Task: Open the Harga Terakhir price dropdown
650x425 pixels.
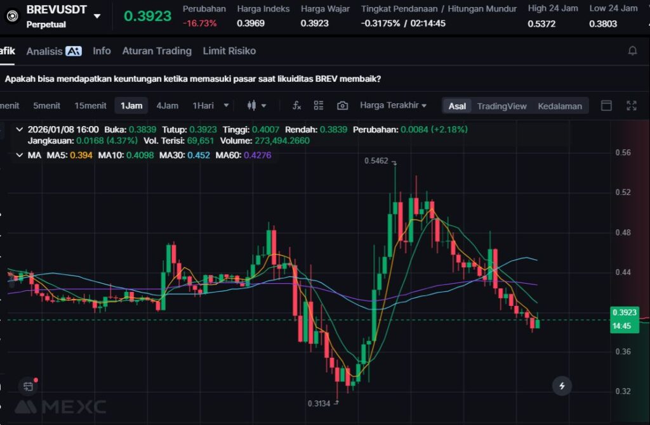Action: [393, 105]
